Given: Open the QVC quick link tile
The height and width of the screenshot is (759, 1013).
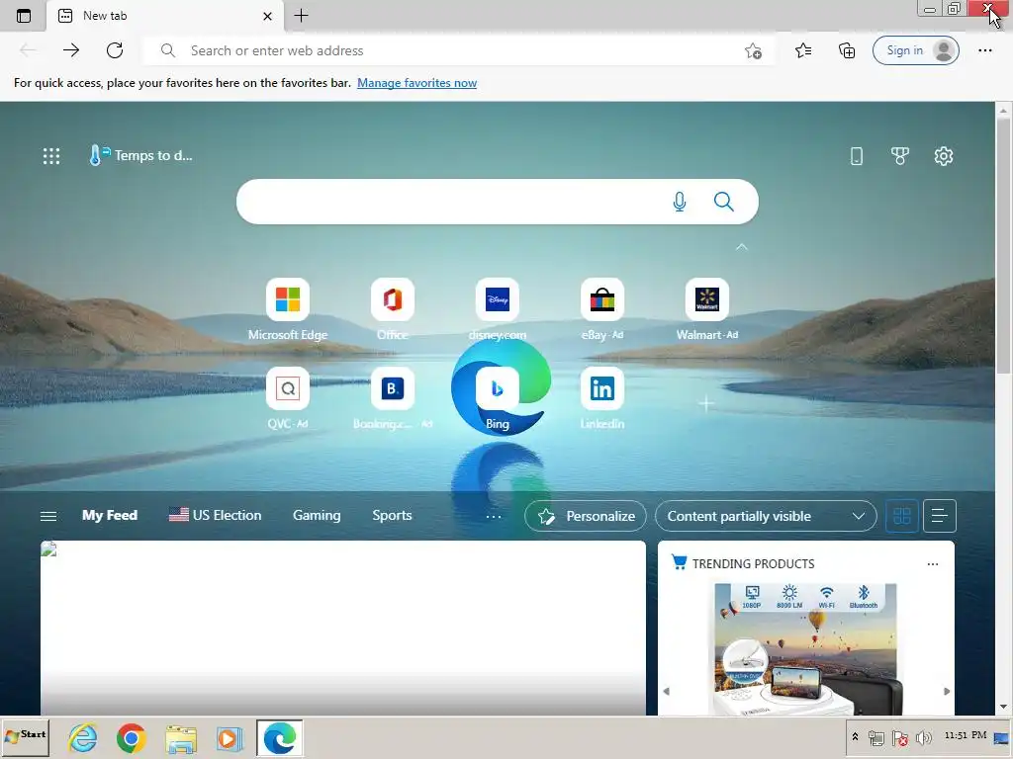Looking at the screenshot, I should tap(288, 399).
